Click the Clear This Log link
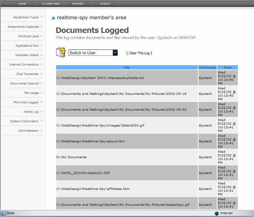 139,53
